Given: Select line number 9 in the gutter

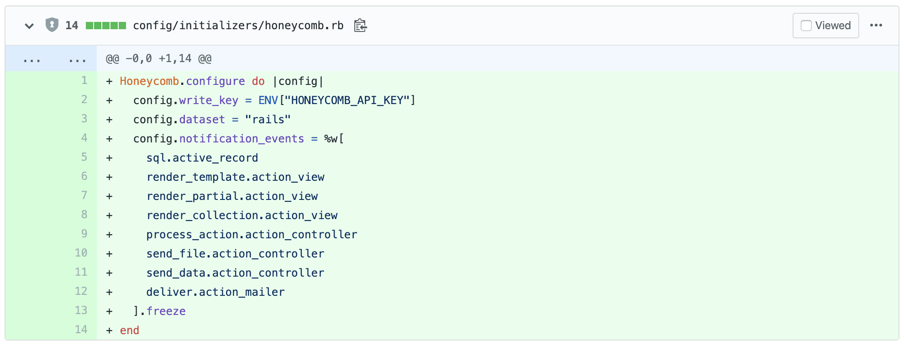Looking at the screenshot, I should click(x=84, y=234).
